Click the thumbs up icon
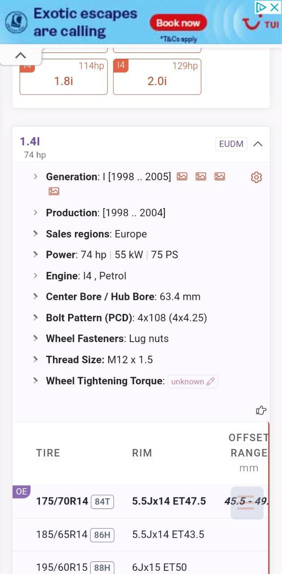The height and width of the screenshot is (574, 282). (261, 410)
